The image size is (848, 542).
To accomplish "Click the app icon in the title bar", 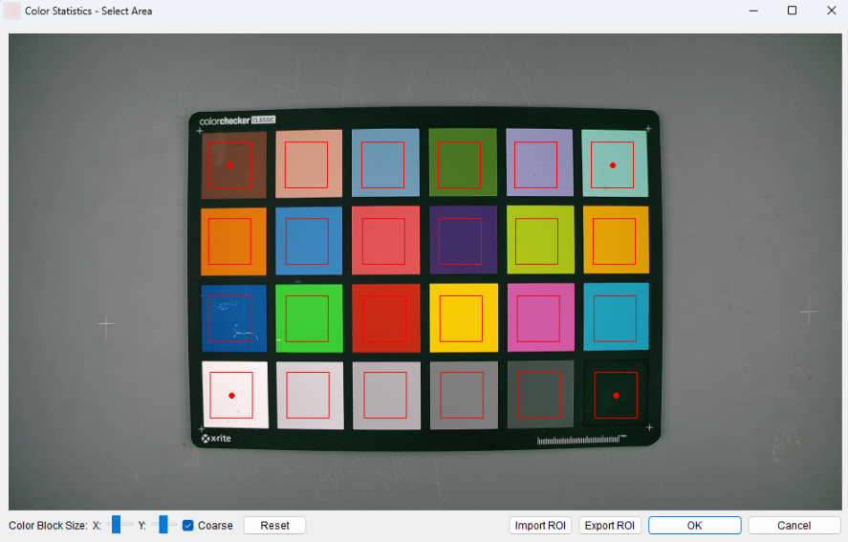I will coord(12,11).
